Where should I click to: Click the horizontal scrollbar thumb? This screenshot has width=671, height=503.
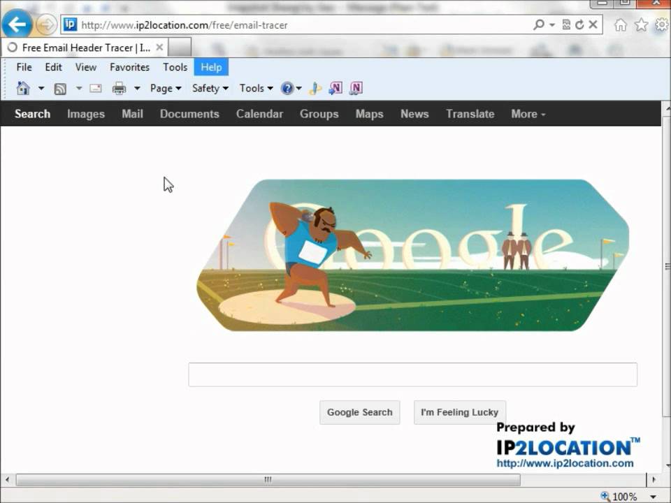point(268,479)
